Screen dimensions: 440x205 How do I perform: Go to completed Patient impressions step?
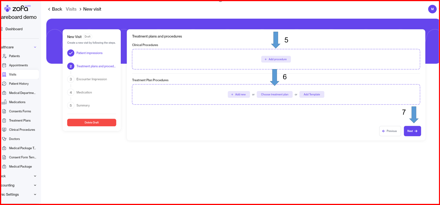71,53
